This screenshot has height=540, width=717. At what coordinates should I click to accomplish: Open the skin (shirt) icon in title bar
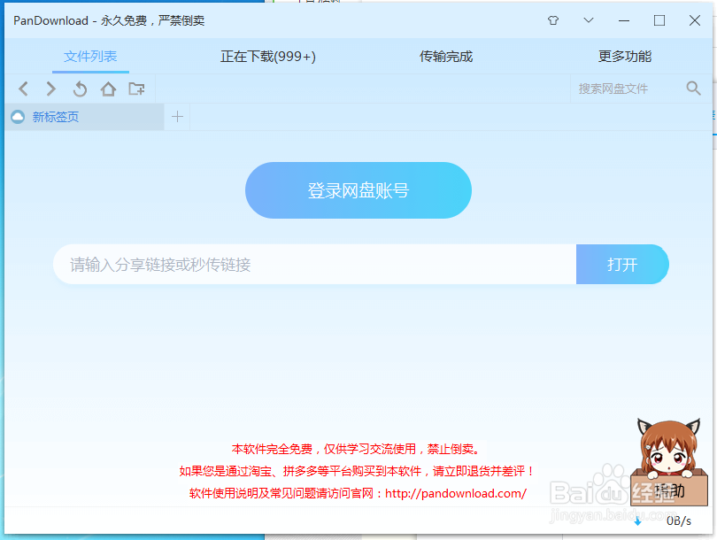553,20
